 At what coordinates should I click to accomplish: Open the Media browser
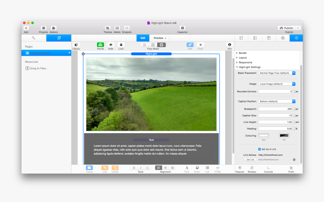click(117, 28)
